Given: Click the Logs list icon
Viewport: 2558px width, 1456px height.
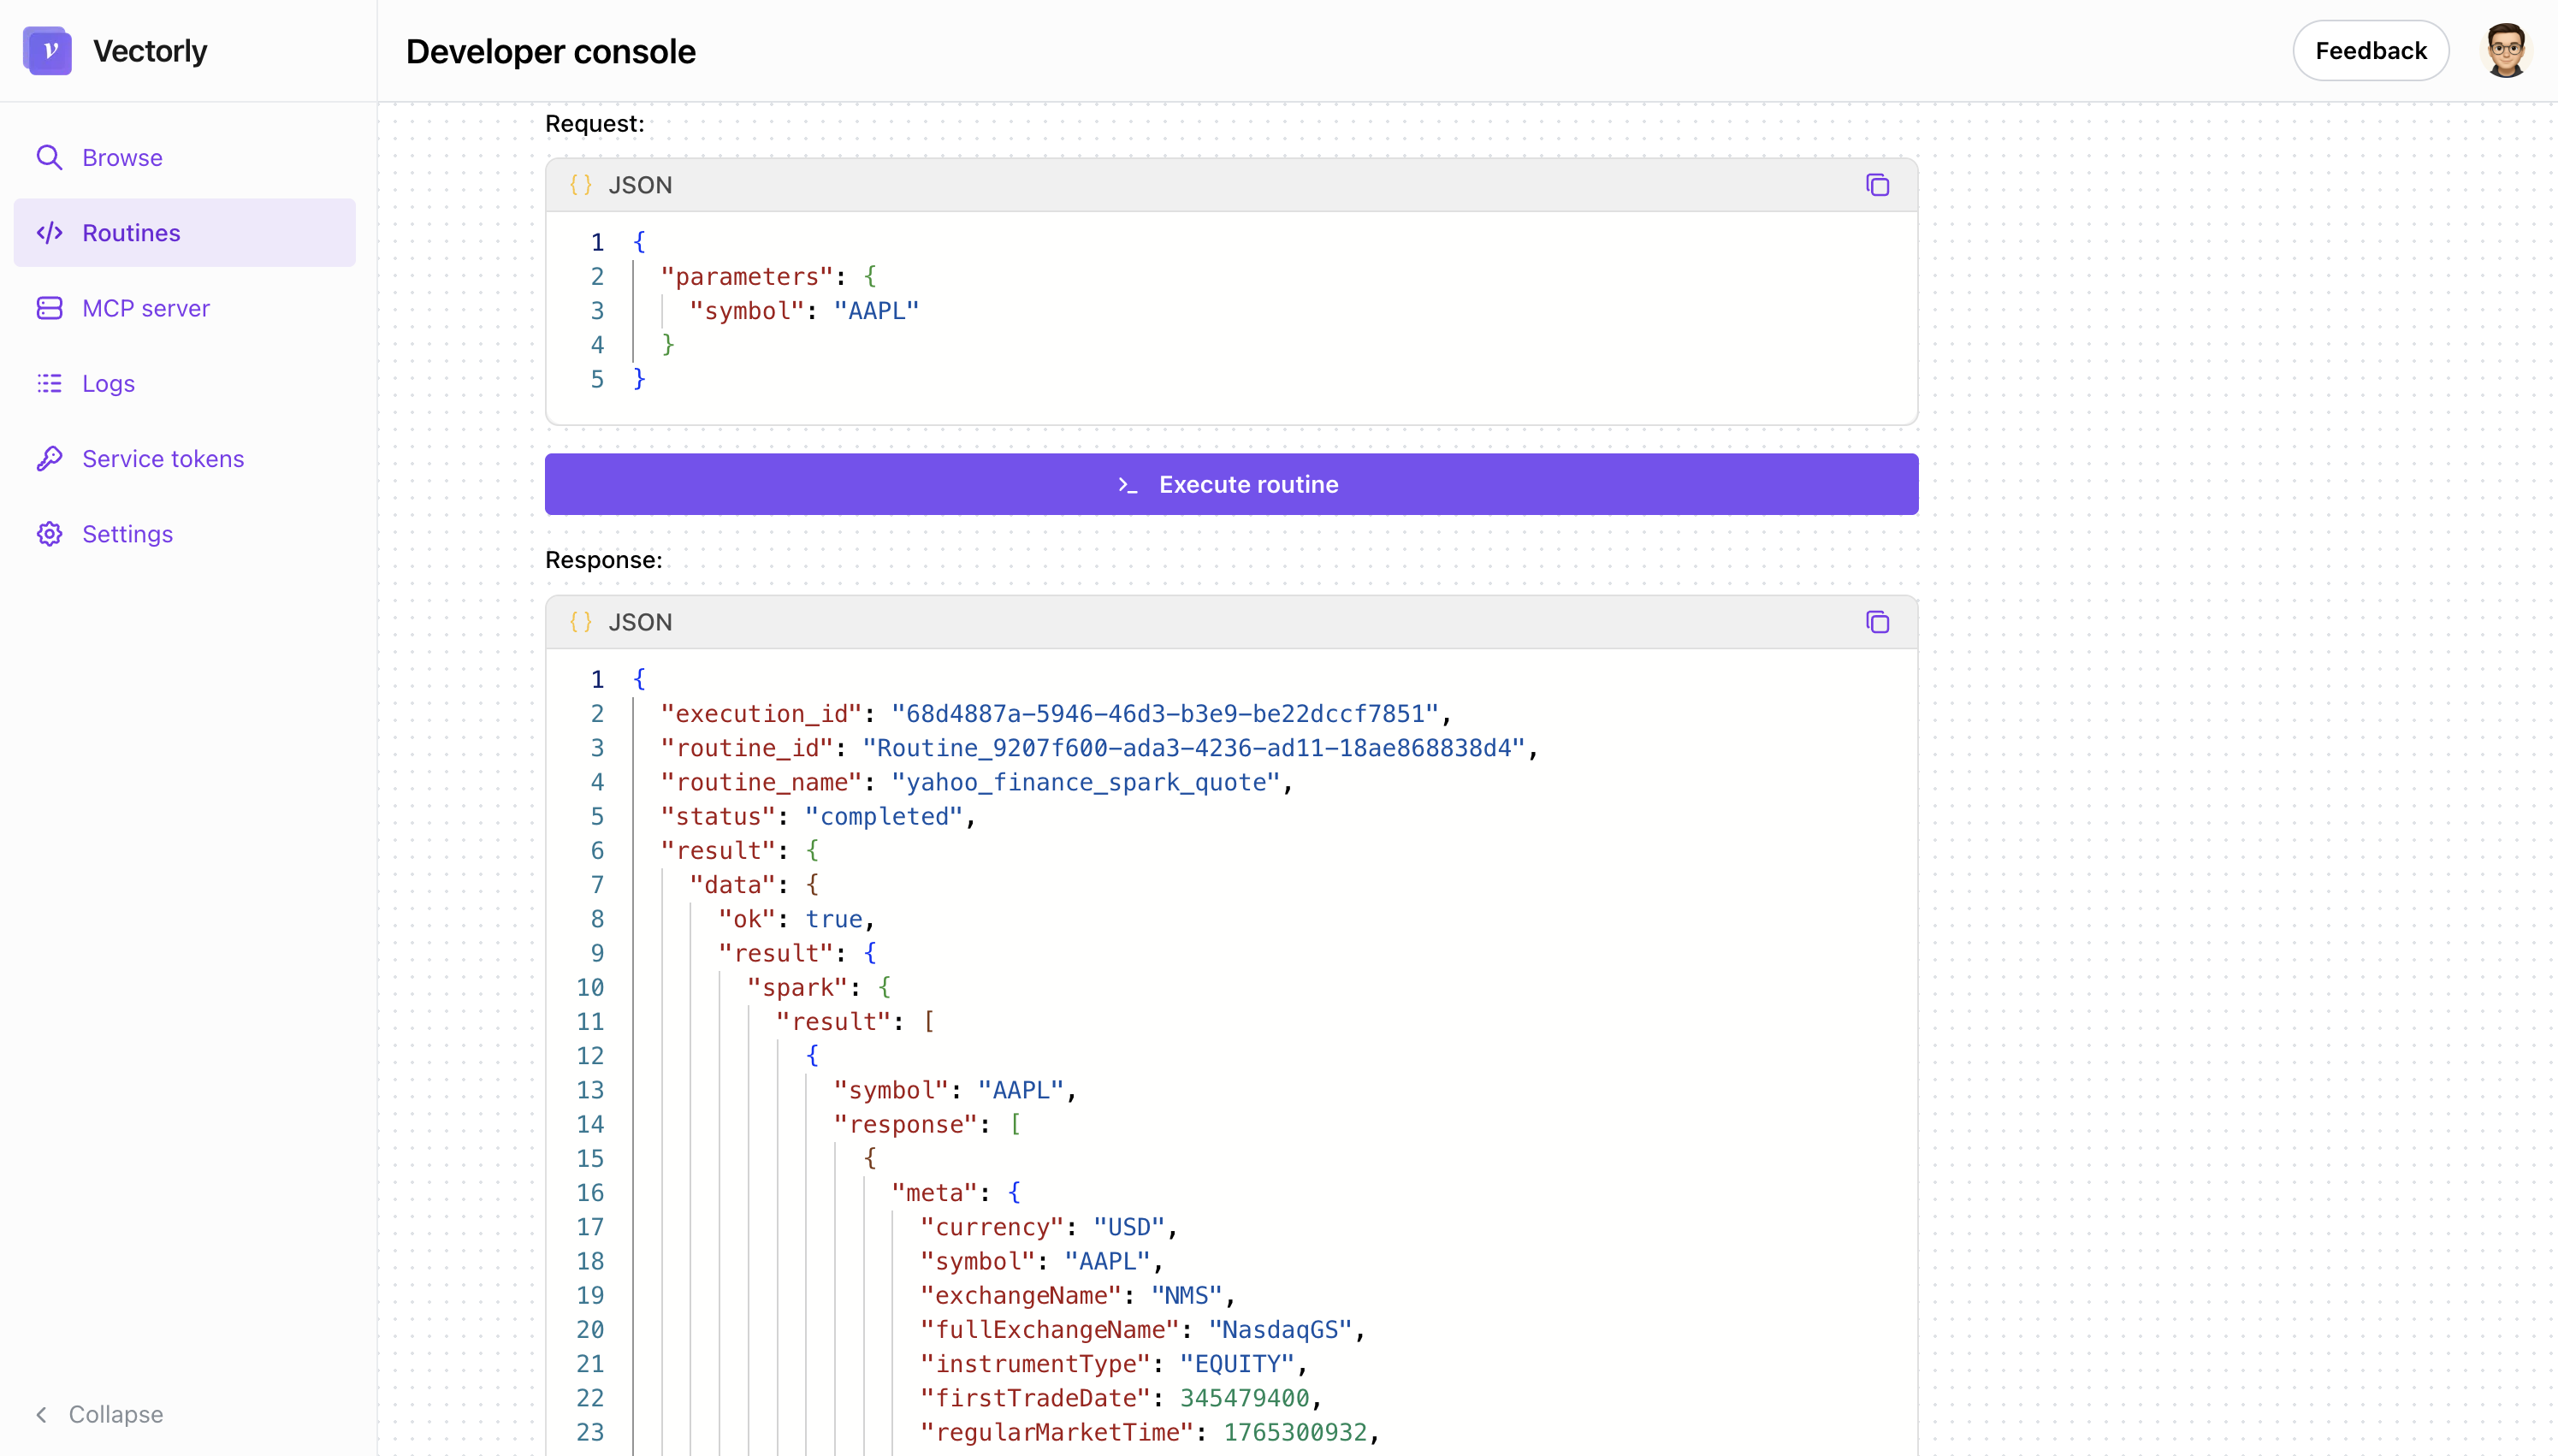Looking at the screenshot, I should point(49,383).
